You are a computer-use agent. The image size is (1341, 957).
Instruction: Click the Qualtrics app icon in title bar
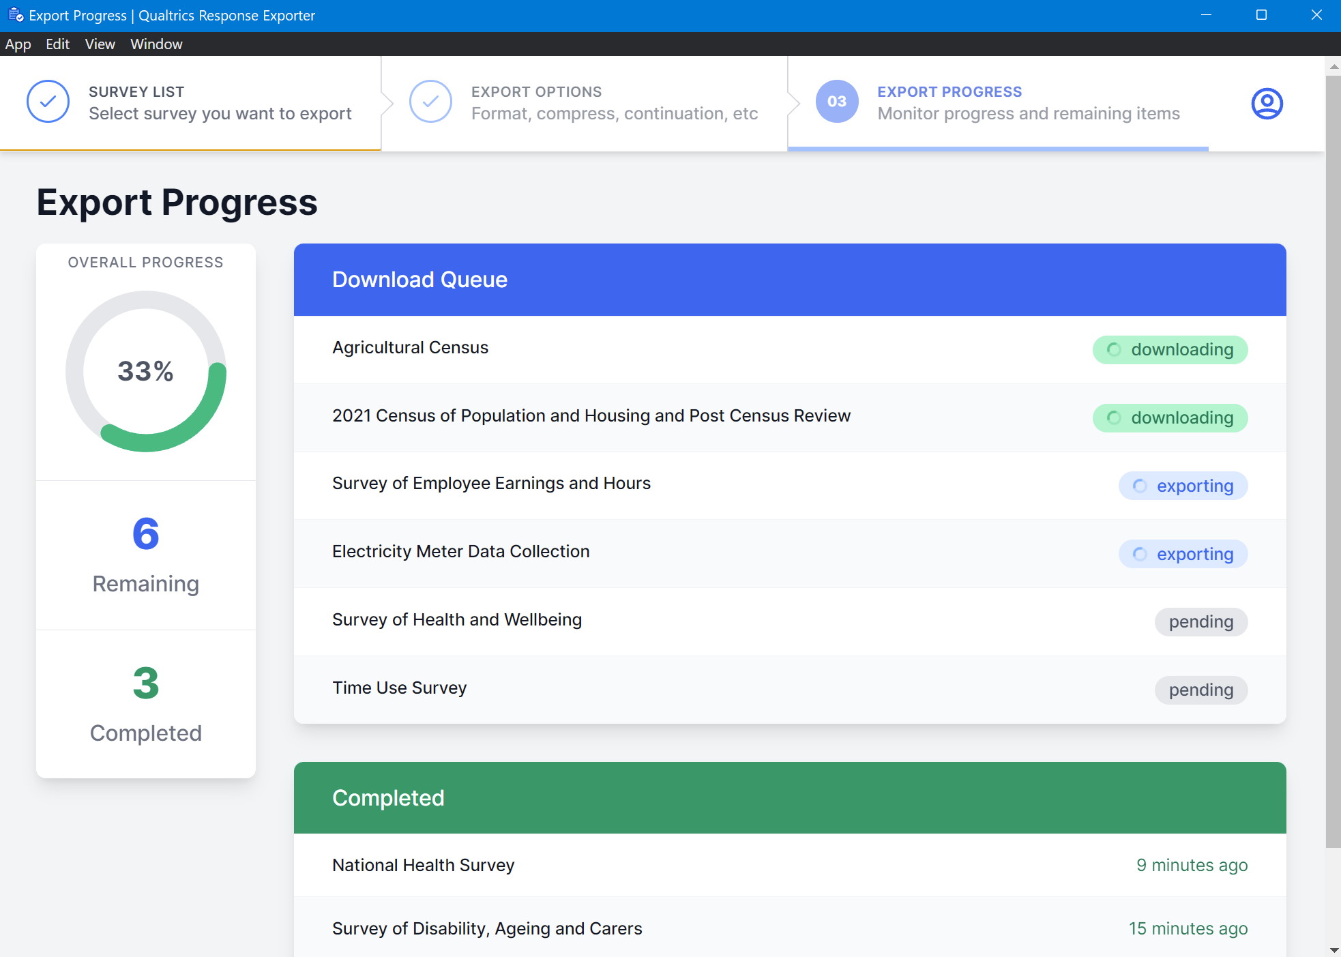click(x=15, y=15)
